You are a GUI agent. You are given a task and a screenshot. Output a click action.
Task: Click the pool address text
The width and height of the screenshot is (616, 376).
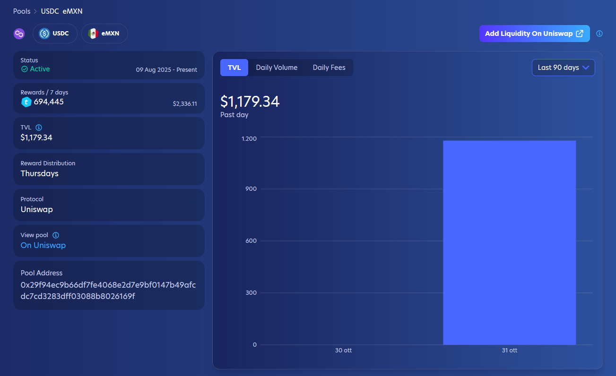coord(108,291)
